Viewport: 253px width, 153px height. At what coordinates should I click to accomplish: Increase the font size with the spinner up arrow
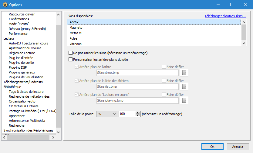tap(137, 112)
